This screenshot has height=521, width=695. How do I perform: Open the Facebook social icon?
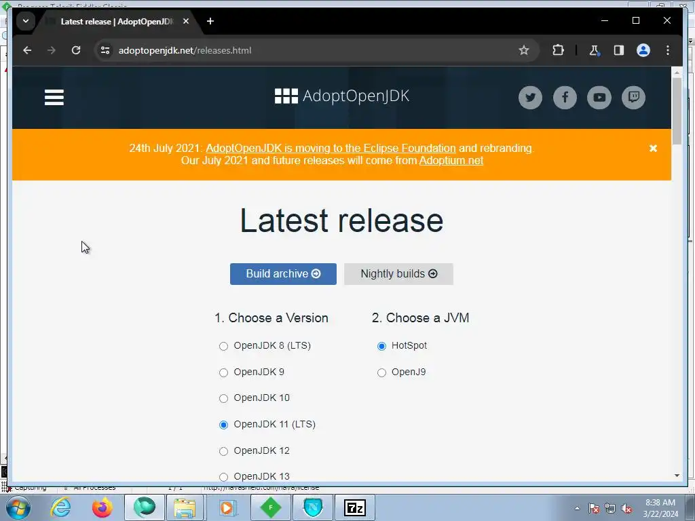[565, 98]
